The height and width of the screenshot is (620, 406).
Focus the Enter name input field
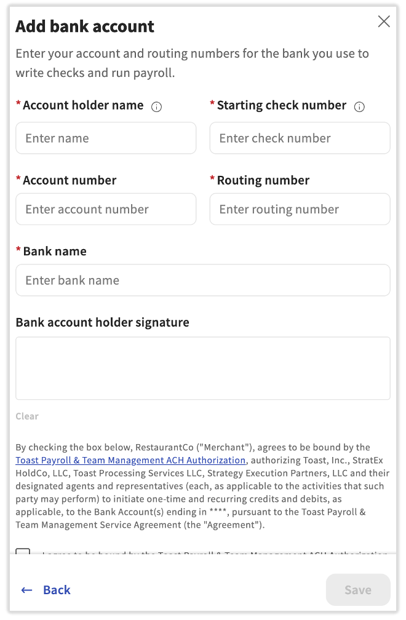(x=106, y=138)
